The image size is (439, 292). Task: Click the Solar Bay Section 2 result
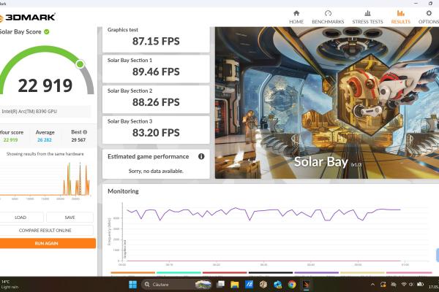[156, 99]
